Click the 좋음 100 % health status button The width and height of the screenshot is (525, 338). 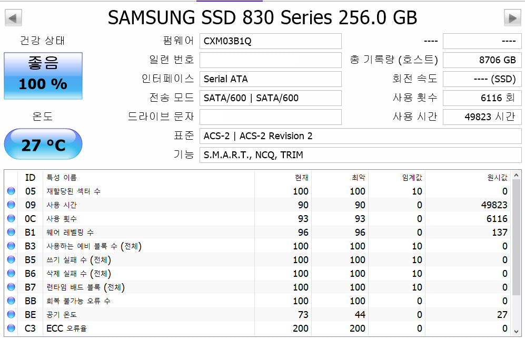tap(43, 75)
